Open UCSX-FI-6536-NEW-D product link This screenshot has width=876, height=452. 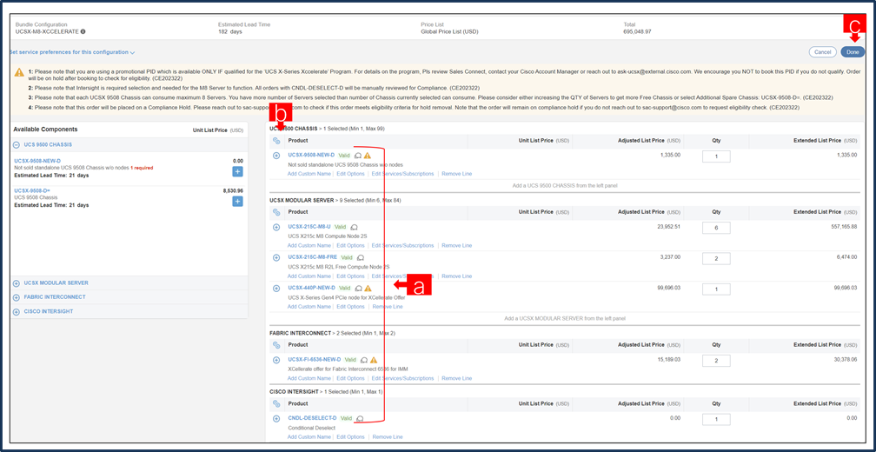coord(314,360)
